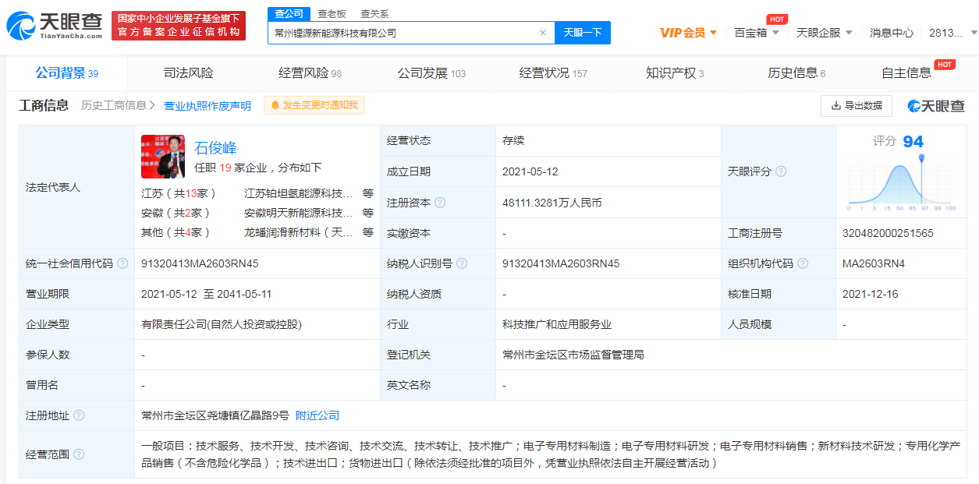Click the help icon next to 经营范围
The image size is (979, 484).
(79, 454)
